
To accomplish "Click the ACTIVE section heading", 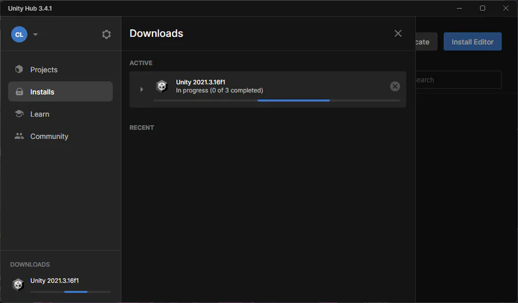I will click(141, 63).
